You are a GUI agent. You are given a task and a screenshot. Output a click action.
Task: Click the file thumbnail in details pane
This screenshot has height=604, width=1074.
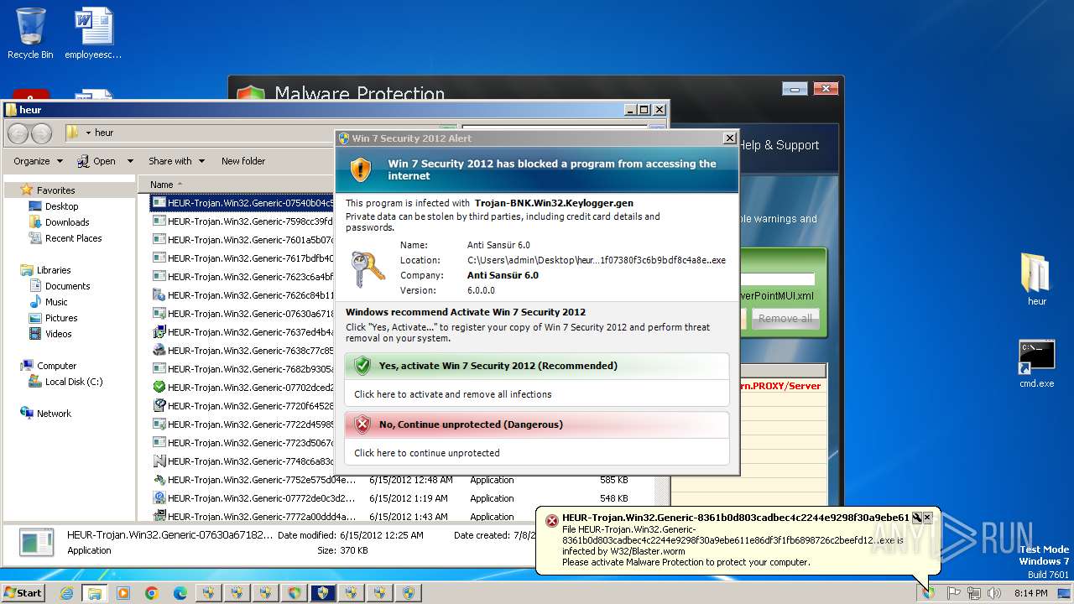37,543
